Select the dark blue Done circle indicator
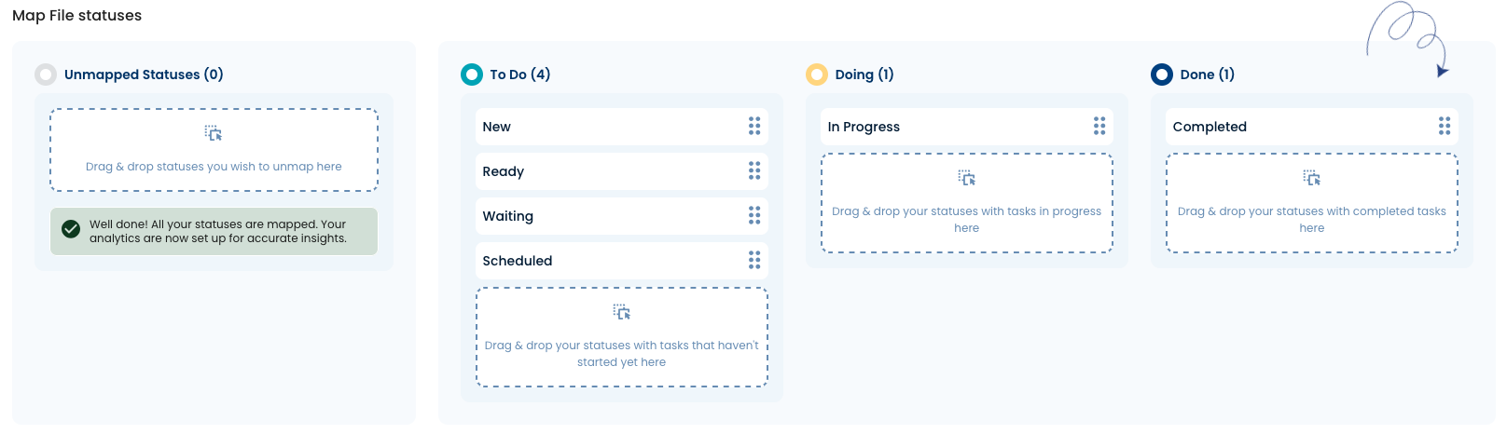Image resolution: width=1507 pixels, height=434 pixels. point(1162,75)
